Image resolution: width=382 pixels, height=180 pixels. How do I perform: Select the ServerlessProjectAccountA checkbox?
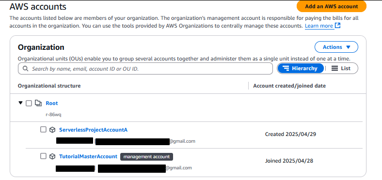tap(43, 129)
